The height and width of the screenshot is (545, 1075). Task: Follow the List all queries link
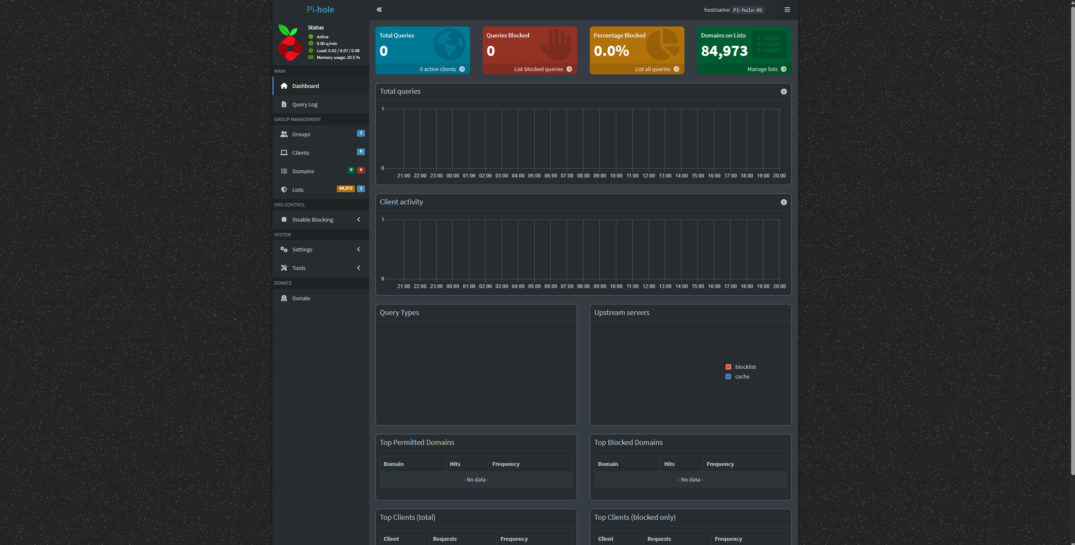click(x=637, y=69)
